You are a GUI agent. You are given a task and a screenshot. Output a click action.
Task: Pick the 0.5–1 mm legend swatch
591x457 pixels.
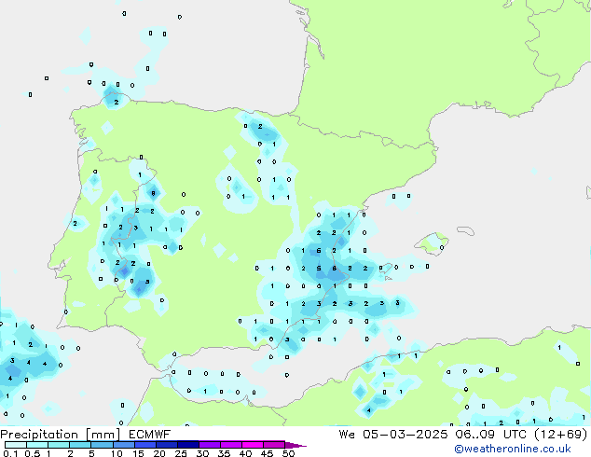37,445
